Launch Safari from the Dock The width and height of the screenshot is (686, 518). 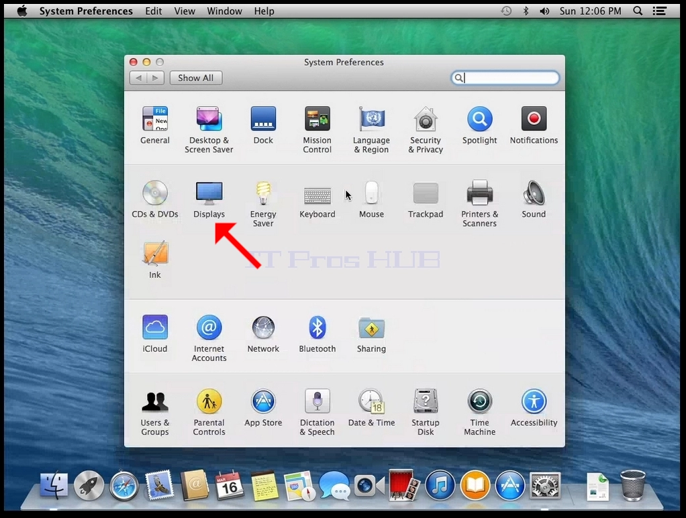click(x=124, y=486)
